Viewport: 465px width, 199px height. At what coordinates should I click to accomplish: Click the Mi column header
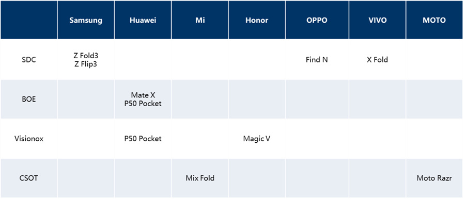pos(199,20)
